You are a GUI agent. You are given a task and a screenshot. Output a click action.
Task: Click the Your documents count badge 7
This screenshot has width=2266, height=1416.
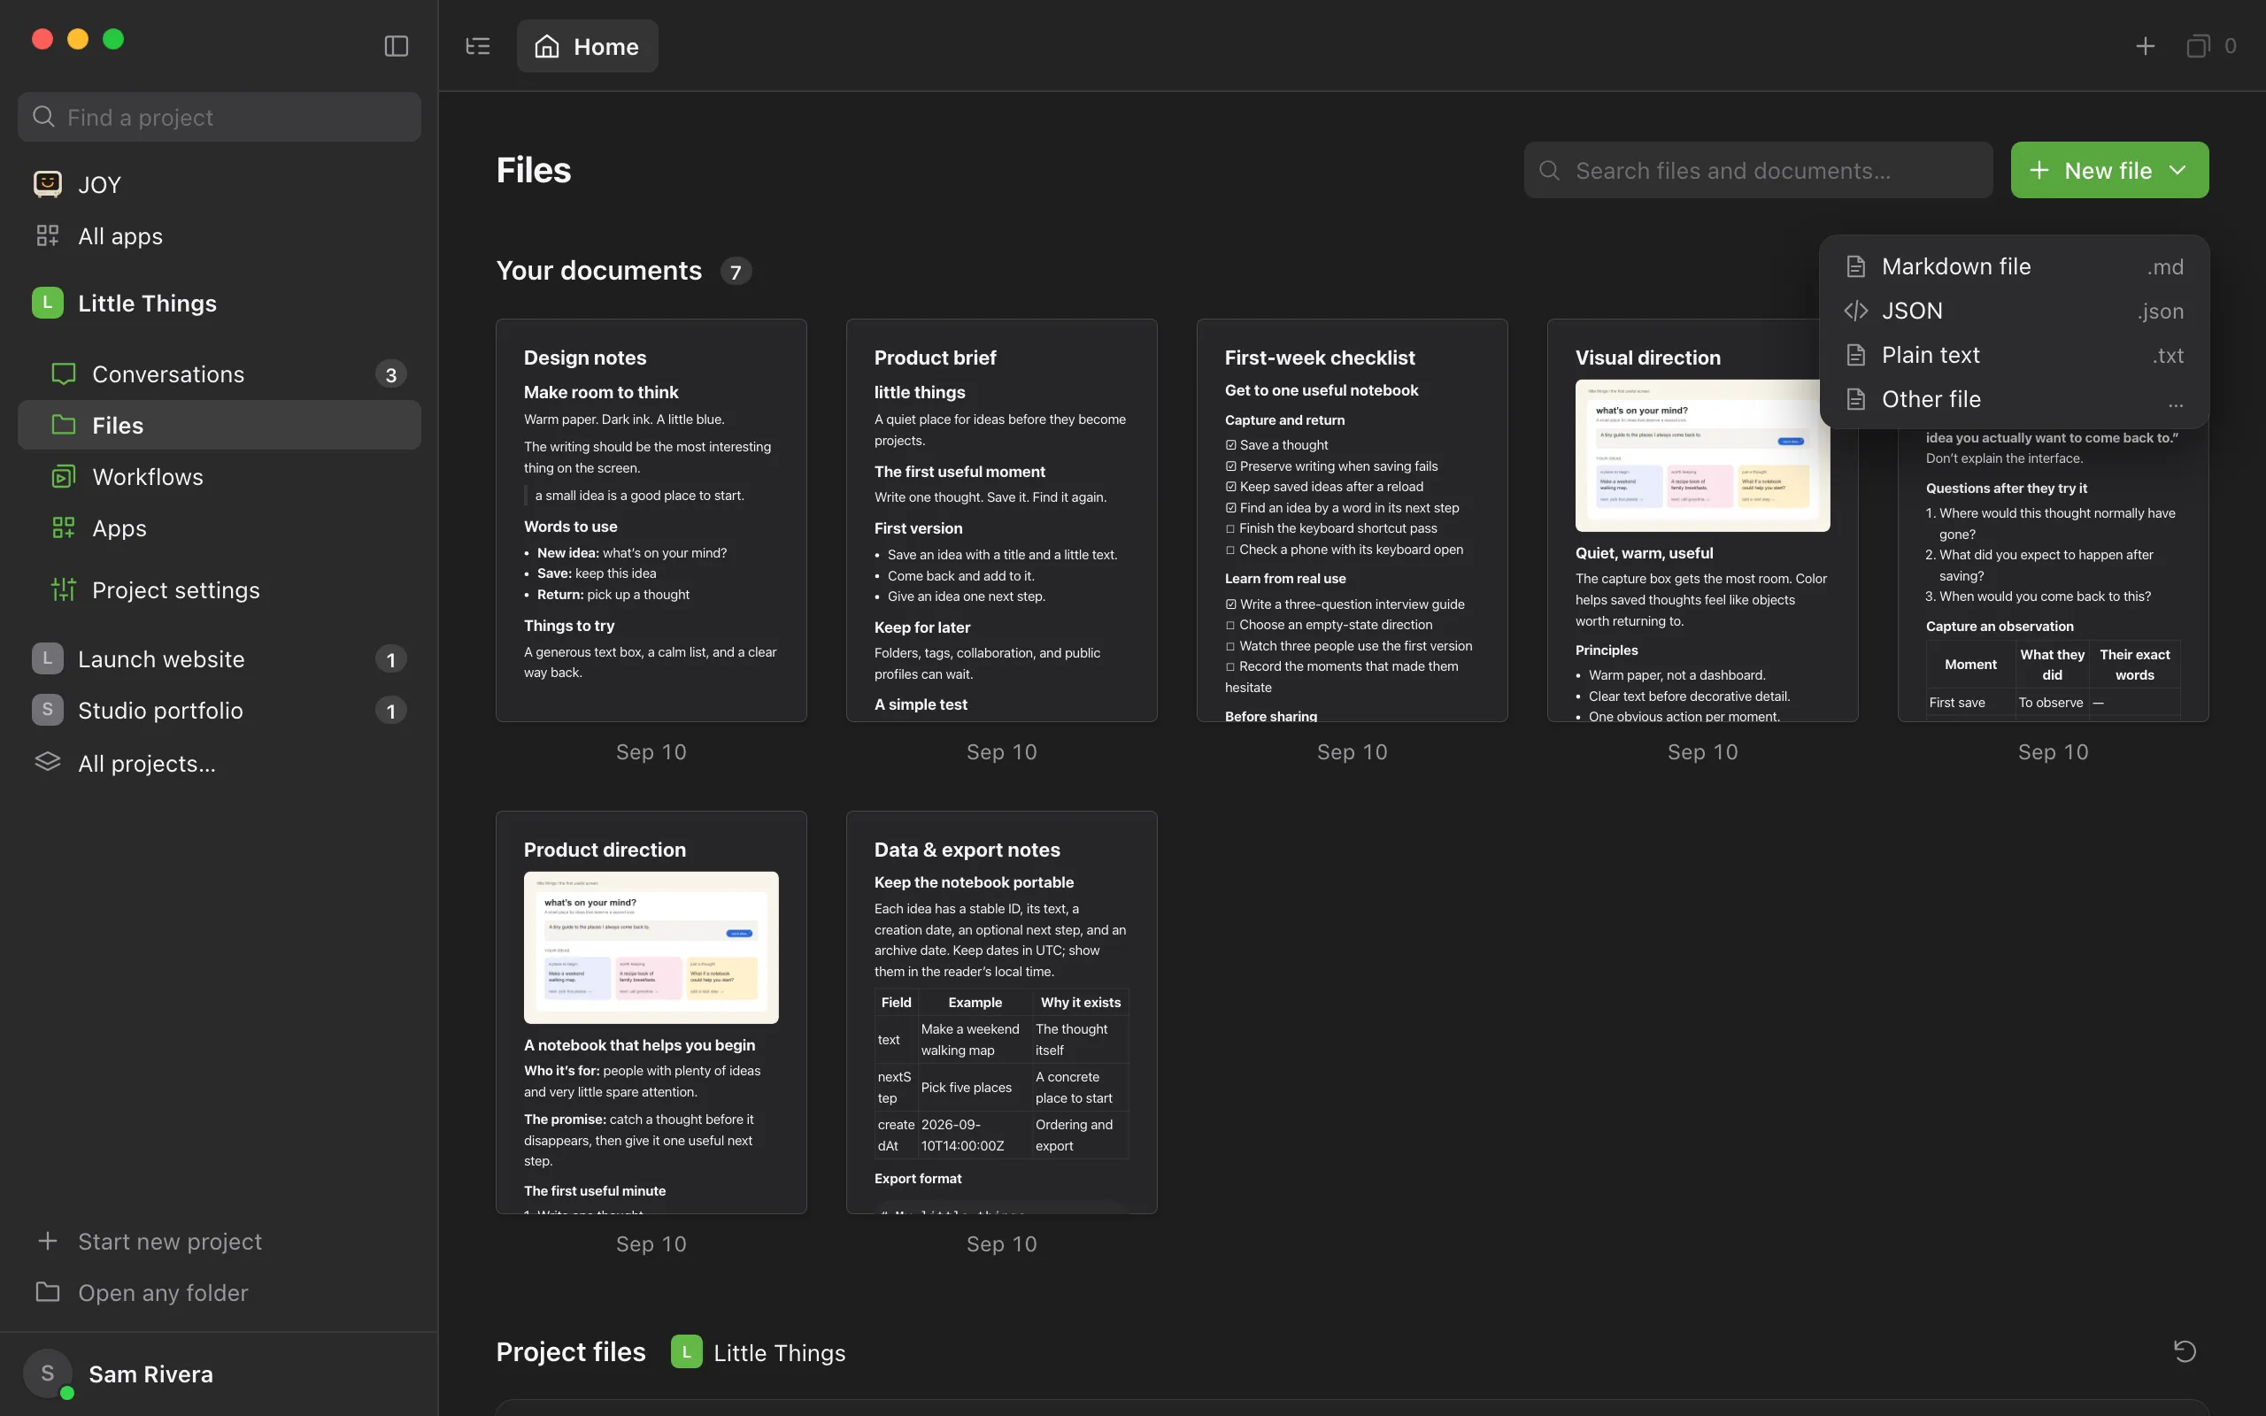pyautogui.click(x=736, y=272)
